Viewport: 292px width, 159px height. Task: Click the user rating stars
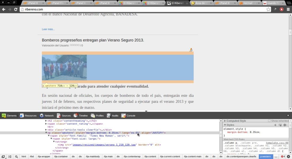(x=75, y=45)
